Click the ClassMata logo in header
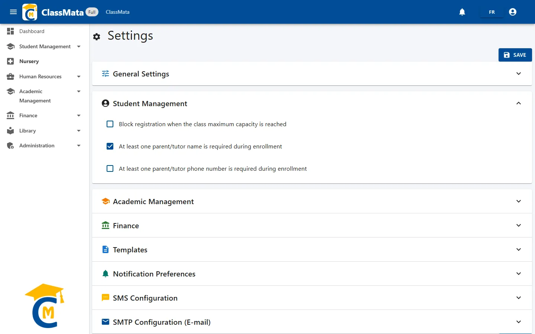This screenshot has height=334, width=535. click(x=30, y=12)
